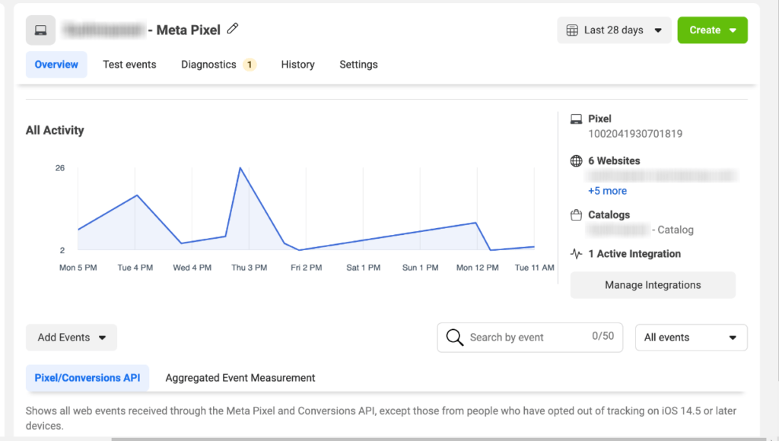
Task: Click the All Activity heading
Action: [x=55, y=131]
